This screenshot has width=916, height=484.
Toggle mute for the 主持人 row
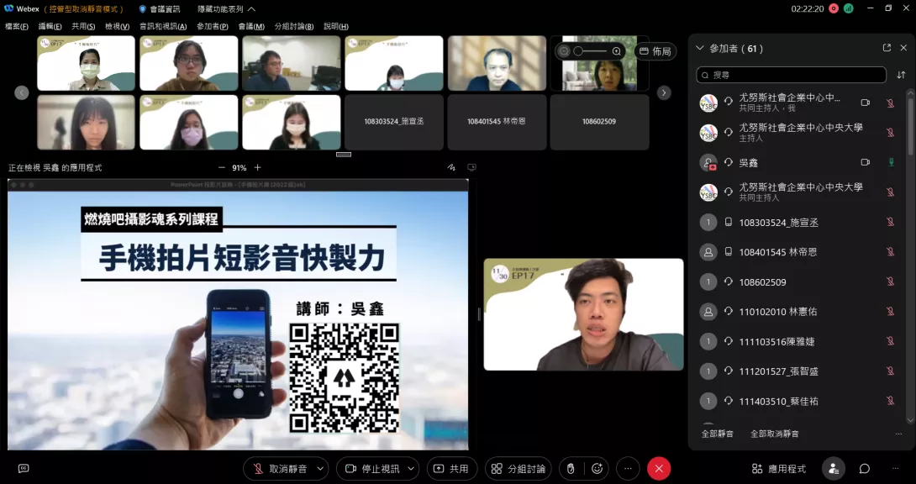pyautogui.click(x=890, y=133)
